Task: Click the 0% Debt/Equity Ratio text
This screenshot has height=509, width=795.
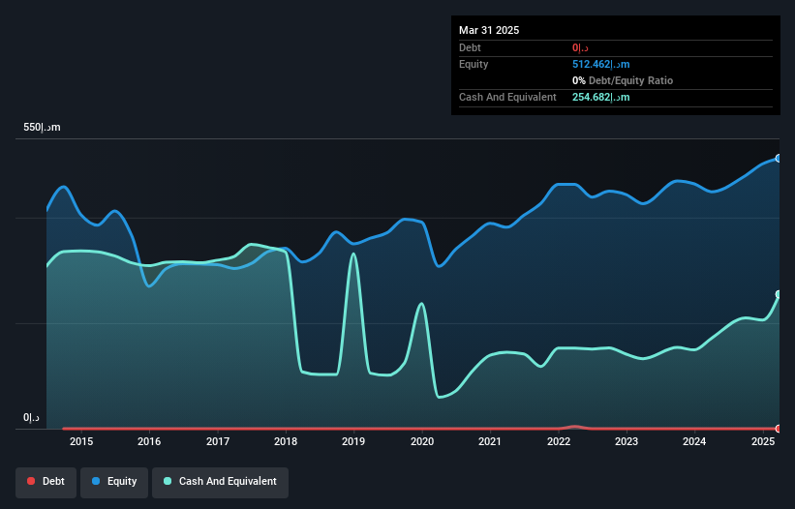Action: point(623,80)
